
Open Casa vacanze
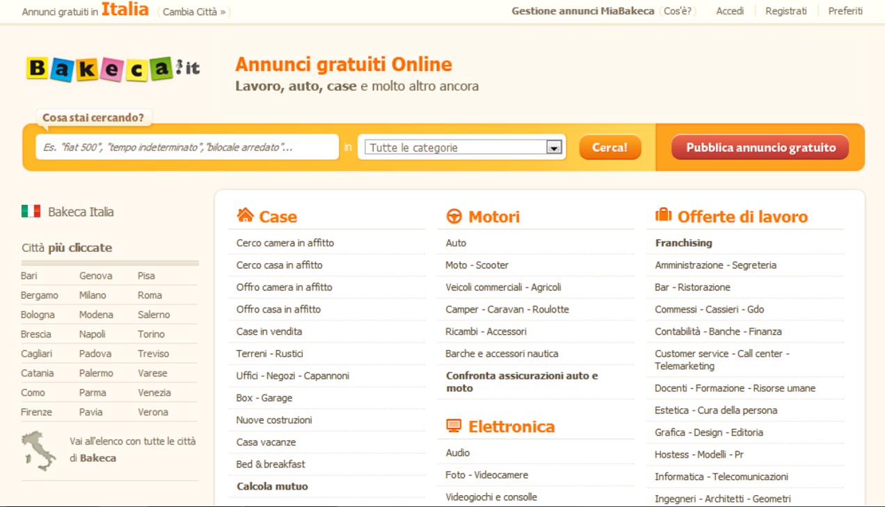pos(266,442)
